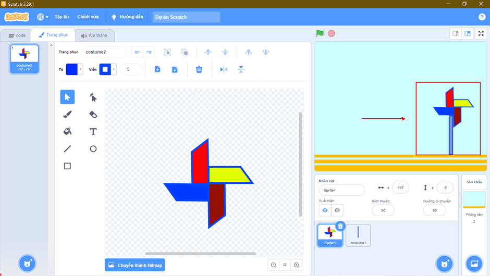The width and height of the screenshot is (490, 276).
Task: Stop project with red button
Action: [x=332, y=33]
